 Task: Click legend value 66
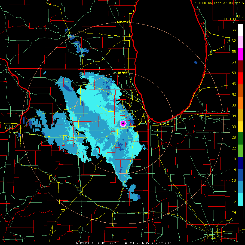pyautogui.click(x=234, y=30)
